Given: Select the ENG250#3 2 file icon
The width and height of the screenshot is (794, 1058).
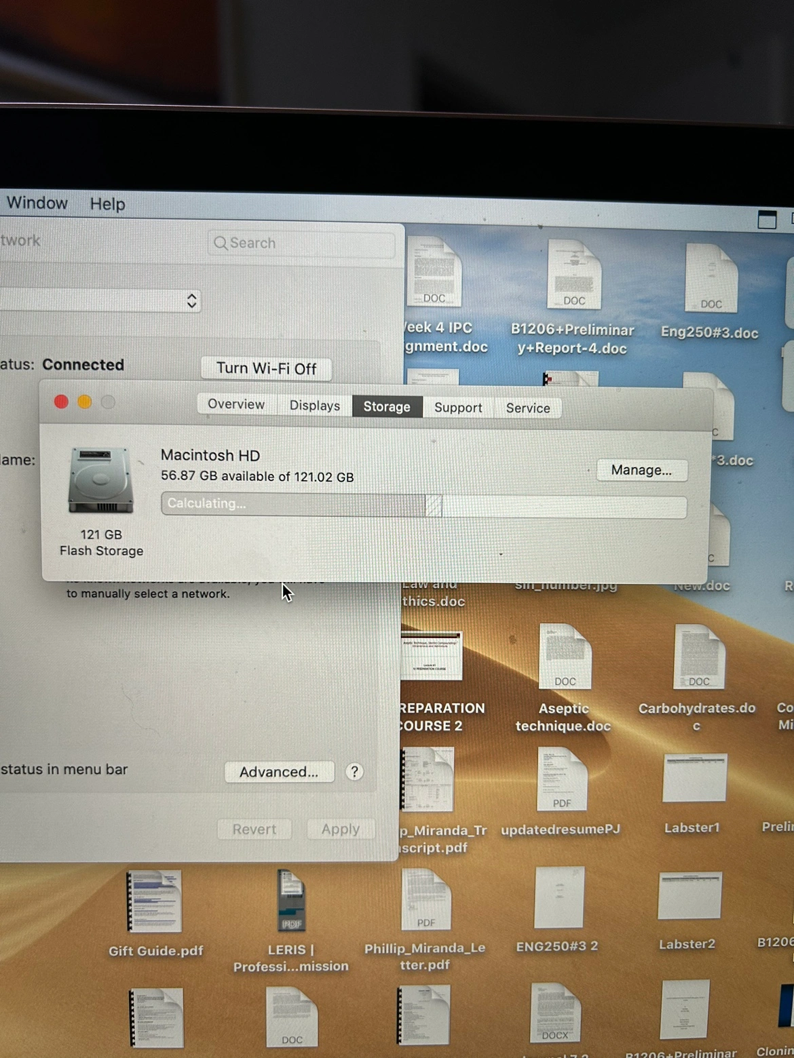Looking at the screenshot, I should (x=559, y=897).
